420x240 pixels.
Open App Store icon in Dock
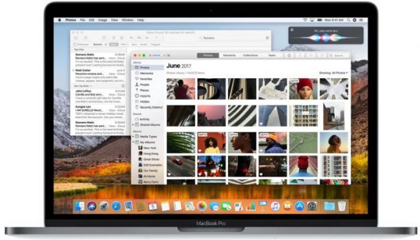tap(299, 206)
